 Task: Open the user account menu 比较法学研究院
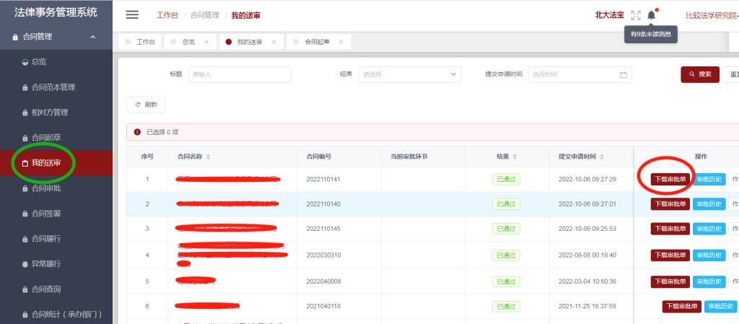coord(711,15)
